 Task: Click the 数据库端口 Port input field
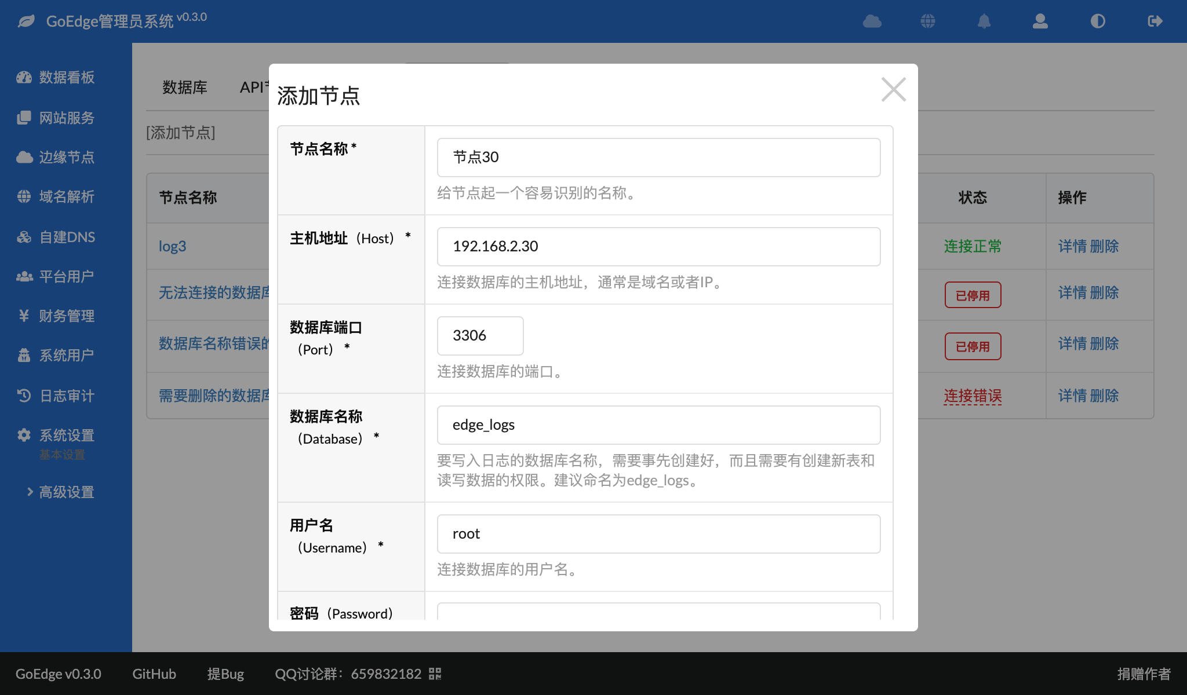(x=480, y=335)
